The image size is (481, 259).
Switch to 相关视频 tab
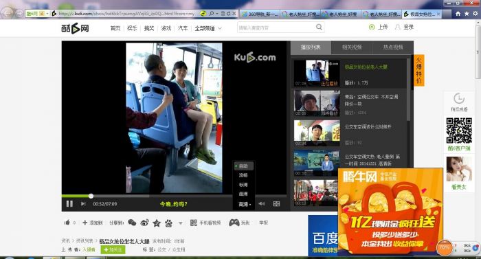(352, 47)
